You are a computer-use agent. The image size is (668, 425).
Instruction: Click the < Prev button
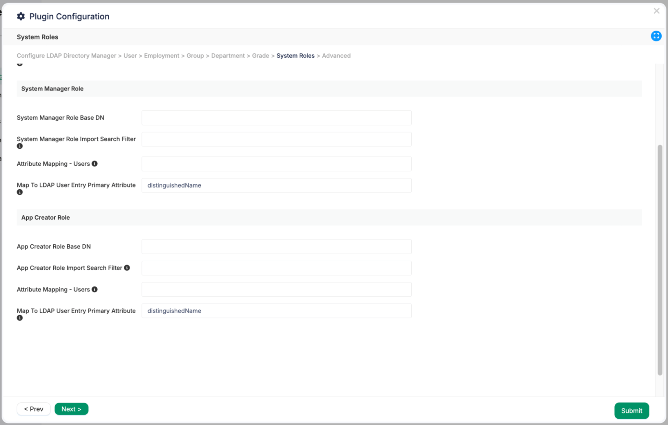coord(33,409)
